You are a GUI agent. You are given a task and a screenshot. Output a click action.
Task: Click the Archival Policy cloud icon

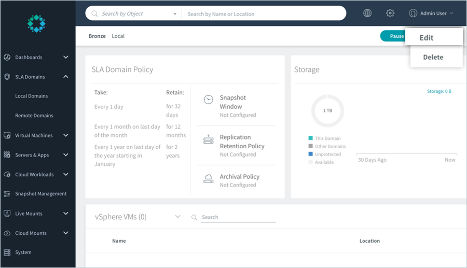pos(209,178)
